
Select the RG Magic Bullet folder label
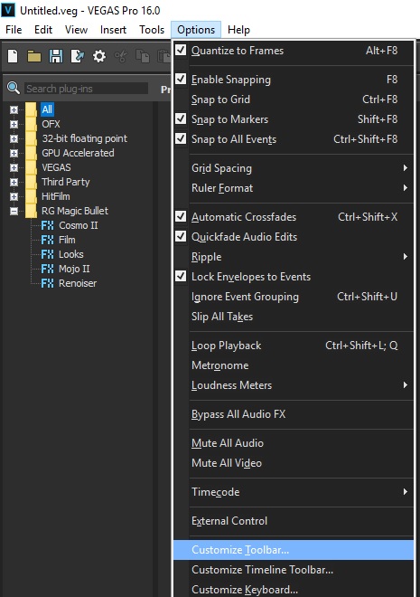pos(75,211)
